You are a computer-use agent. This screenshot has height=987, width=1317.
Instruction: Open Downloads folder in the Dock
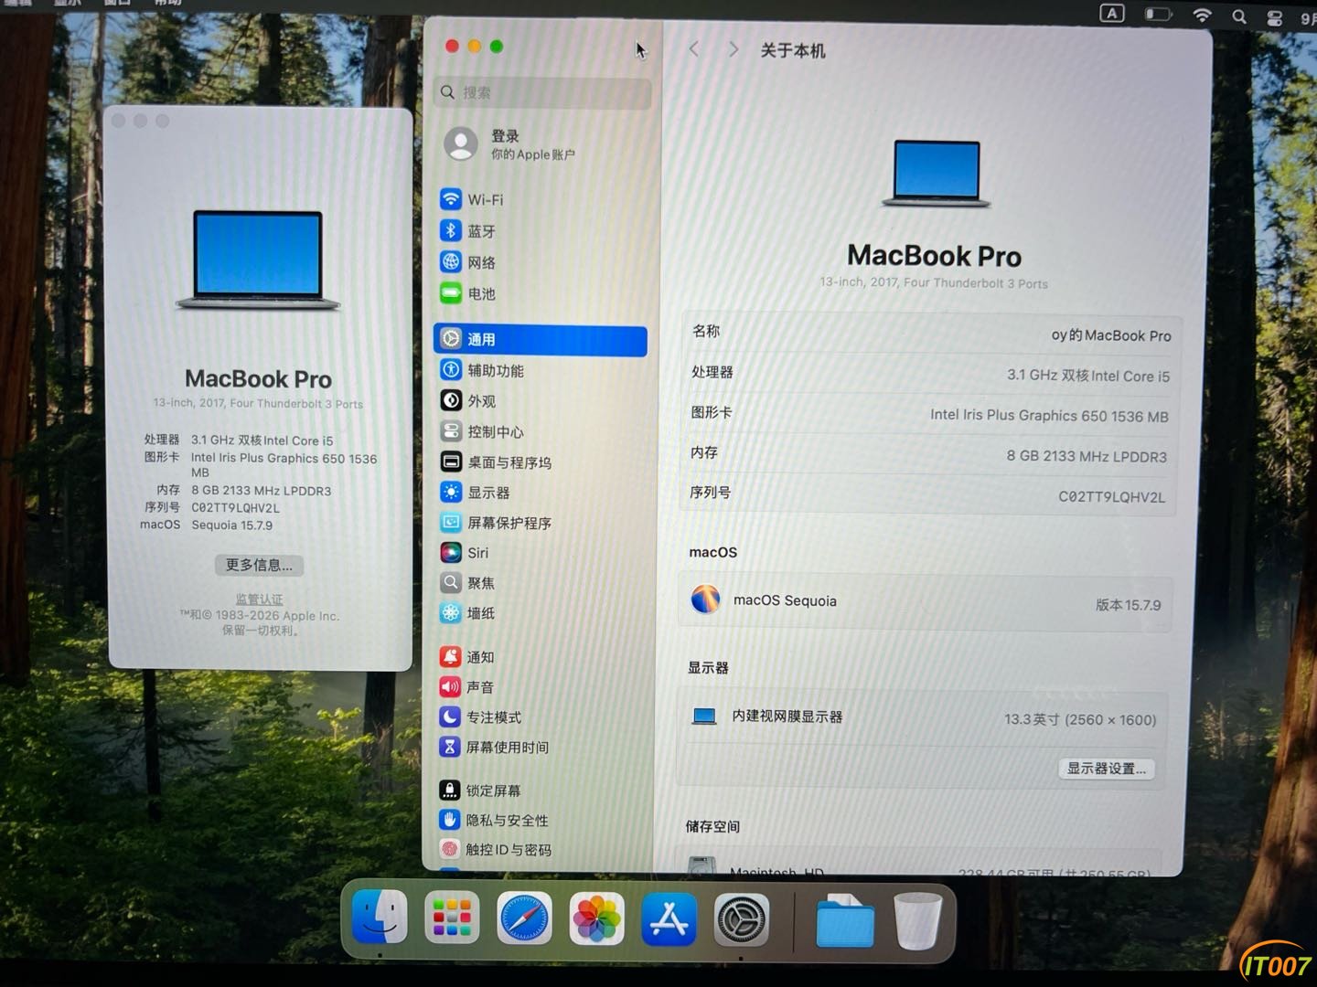[845, 921]
